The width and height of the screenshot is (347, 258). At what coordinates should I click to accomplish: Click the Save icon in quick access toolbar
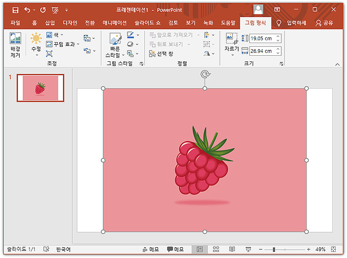tap(15, 10)
